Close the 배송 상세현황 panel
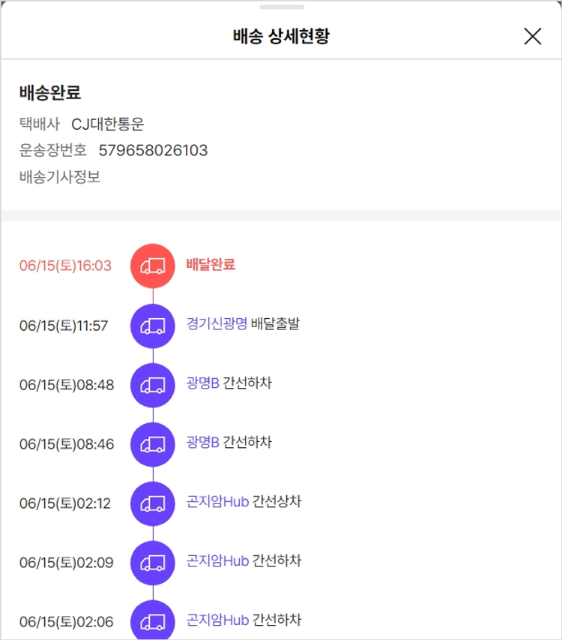Image resolution: width=562 pixels, height=640 pixels. click(x=532, y=36)
